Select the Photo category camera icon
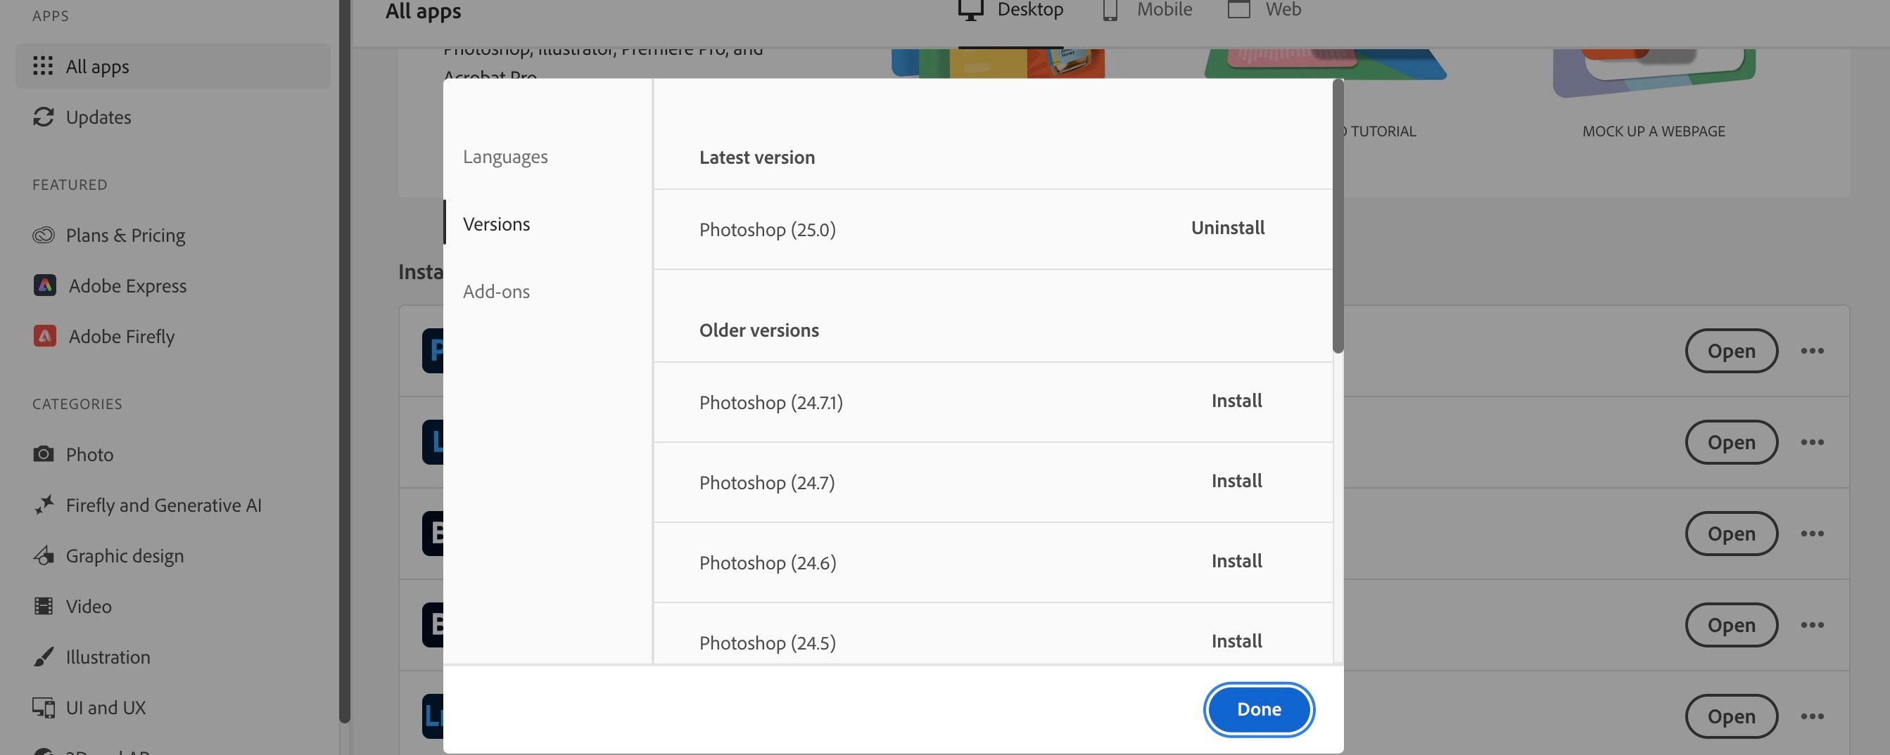 [44, 453]
